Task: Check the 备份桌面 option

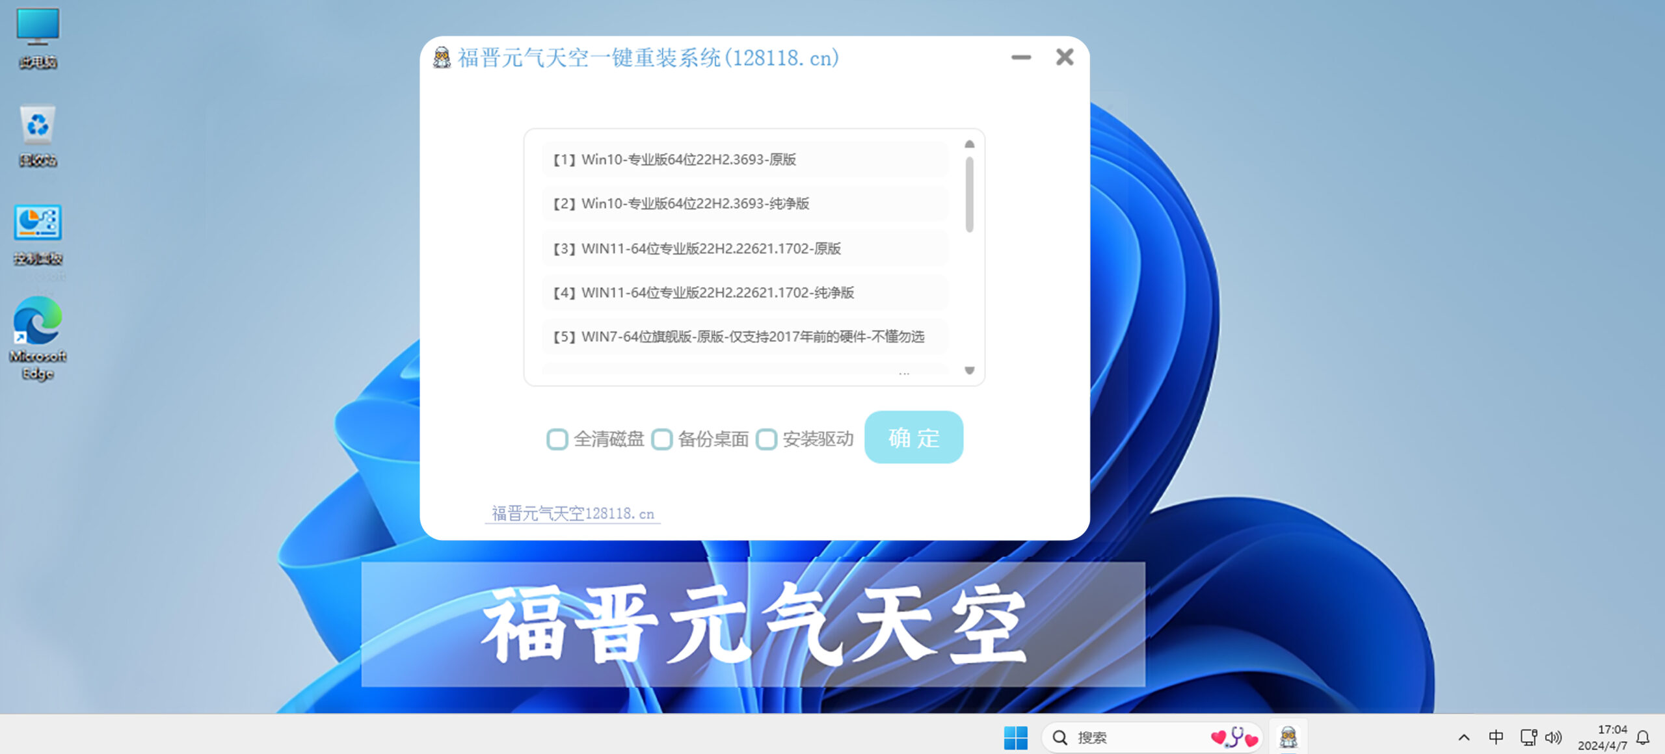Action: click(662, 439)
